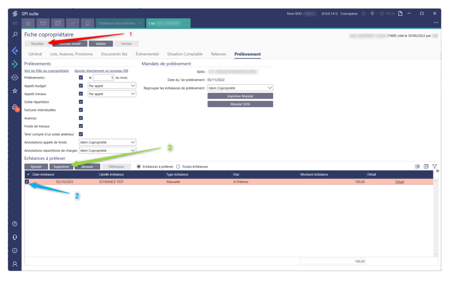Open the search magnifier in the sidebar
Image resolution: width=457 pixels, height=282 pixels.
click(x=15, y=34)
